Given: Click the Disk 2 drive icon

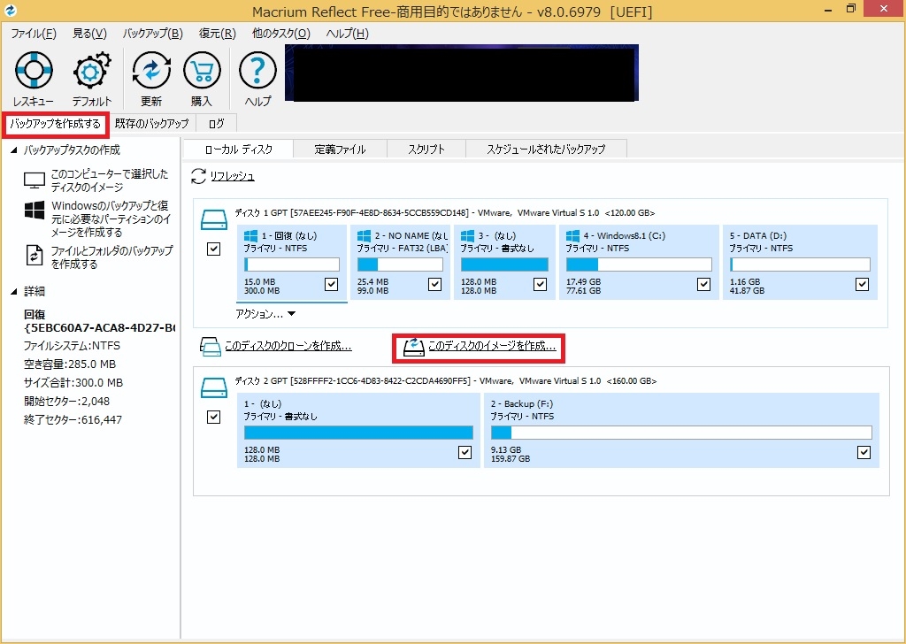Looking at the screenshot, I should [214, 387].
